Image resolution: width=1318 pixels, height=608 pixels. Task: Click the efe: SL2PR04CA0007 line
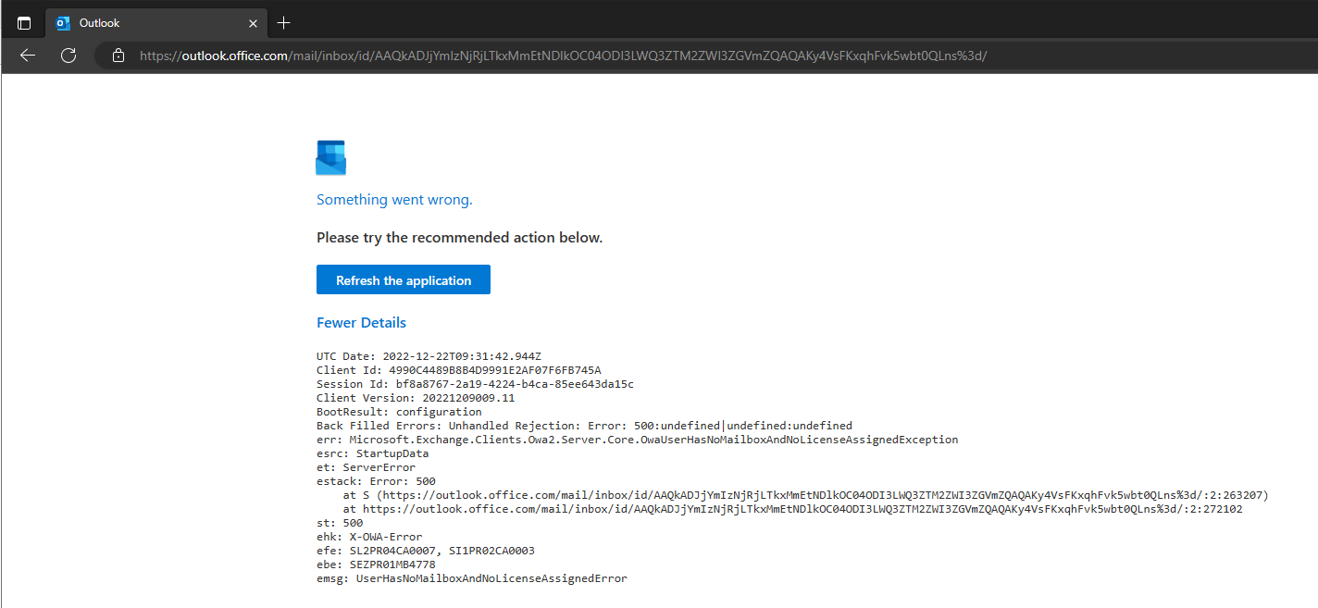click(425, 551)
